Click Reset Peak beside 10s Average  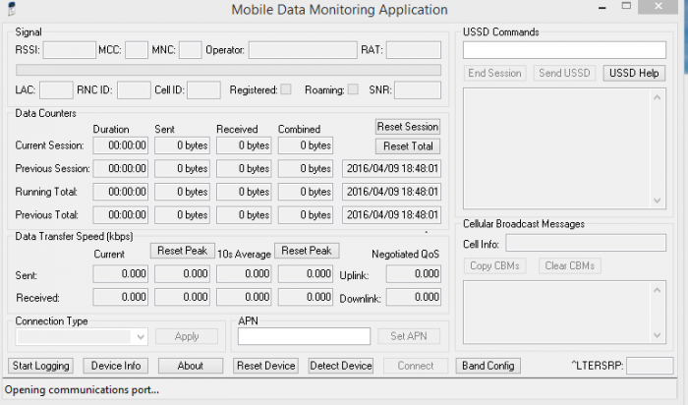306,251
